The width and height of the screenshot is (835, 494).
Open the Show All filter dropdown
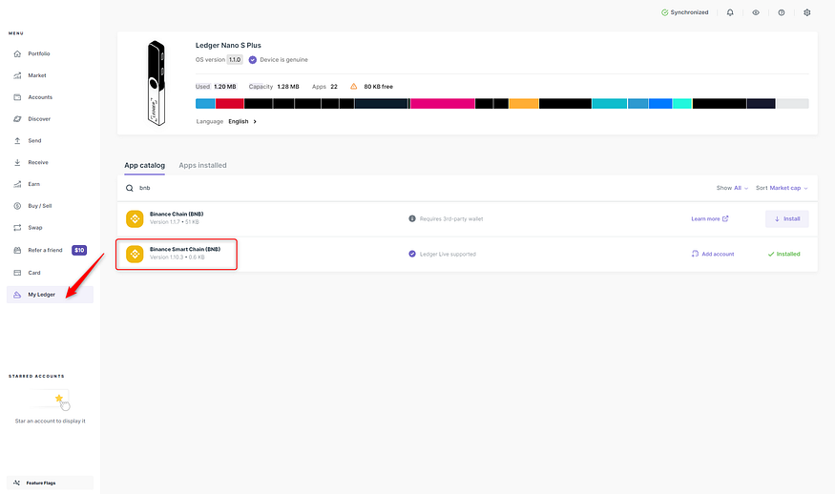coord(732,188)
